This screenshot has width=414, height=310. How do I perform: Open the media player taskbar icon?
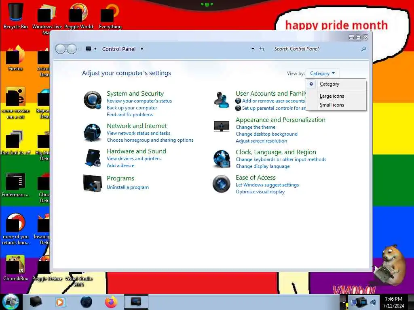pyautogui.click(x=60, y=302)
